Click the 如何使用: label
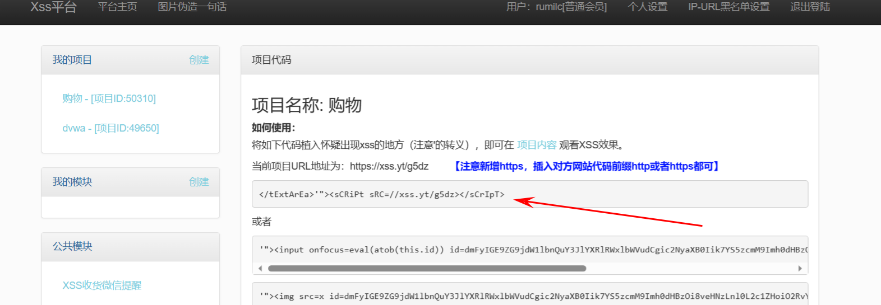 (274, 128)
